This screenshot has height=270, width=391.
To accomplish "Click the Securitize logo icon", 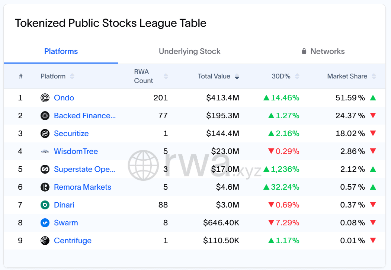I will pyautogui.click(x=45, y=134).
